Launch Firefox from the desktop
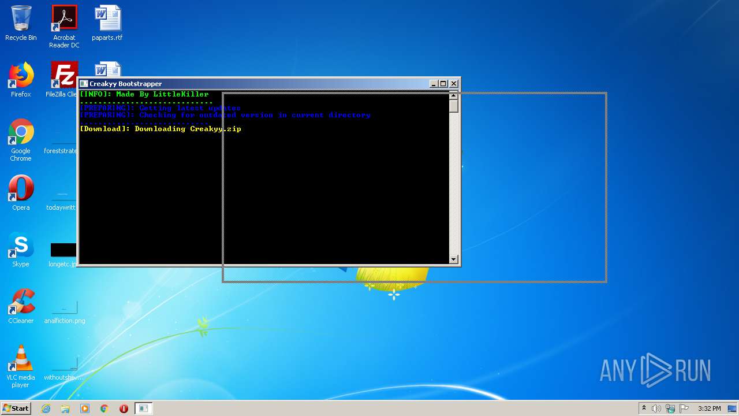Screen dimensions: 739x416 tap(21, 80)
